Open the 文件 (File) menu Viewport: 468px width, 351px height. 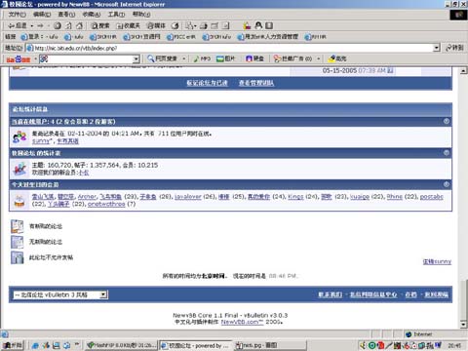click(x=17, y=15)
